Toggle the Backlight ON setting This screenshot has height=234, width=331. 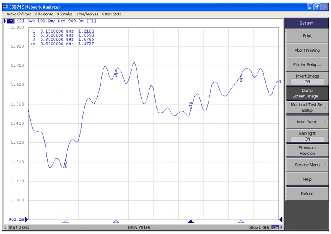point(307,136)
